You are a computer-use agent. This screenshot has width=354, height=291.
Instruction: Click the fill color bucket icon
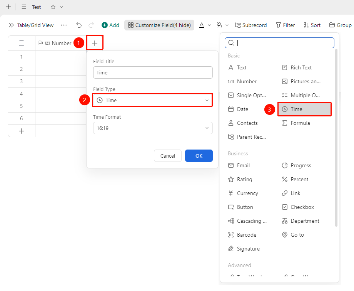pos(219,25)
